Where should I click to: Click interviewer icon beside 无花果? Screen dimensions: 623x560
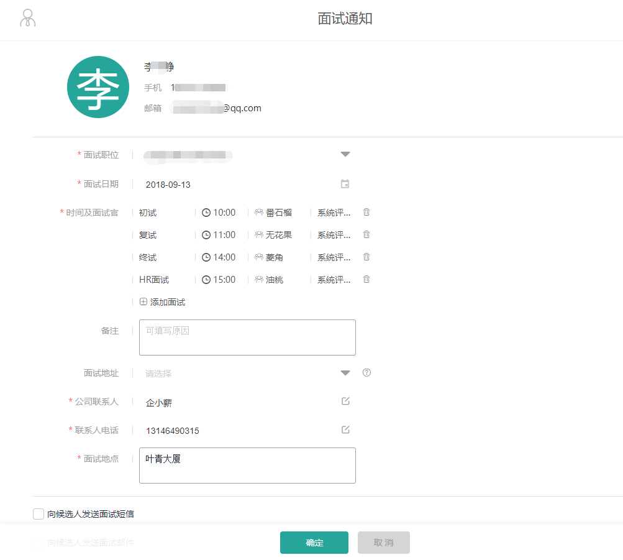pyautogui.click(x=259, y=234)
